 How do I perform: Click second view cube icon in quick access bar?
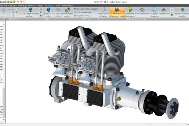[x=5, y=2]
